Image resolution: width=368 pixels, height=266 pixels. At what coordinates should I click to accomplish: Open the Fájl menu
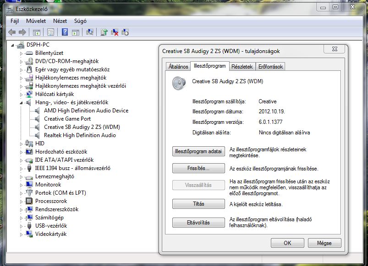coord(15,21)
